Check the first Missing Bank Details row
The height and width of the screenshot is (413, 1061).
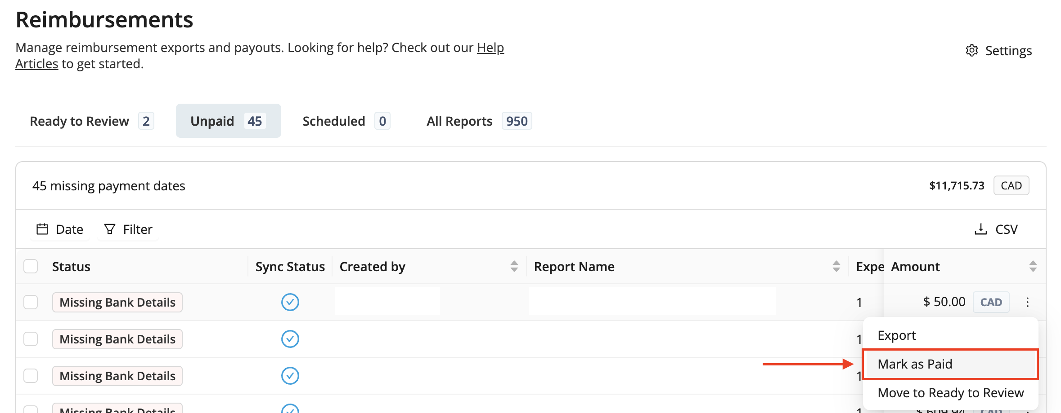pos(30,302)
